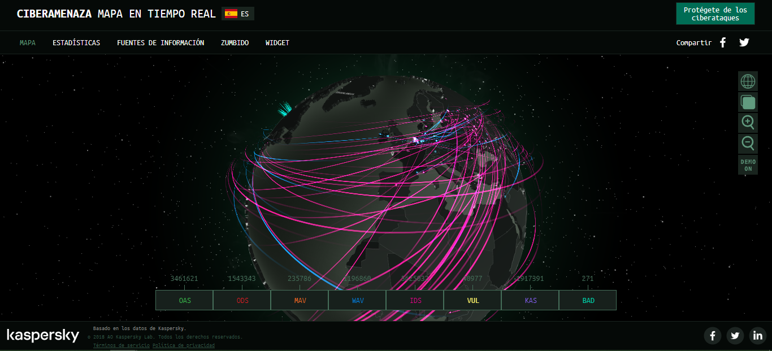Viewport: 772px width, 351px height.
Task: Toggle the map color theme icon
Action: click(x=748, y=102)
